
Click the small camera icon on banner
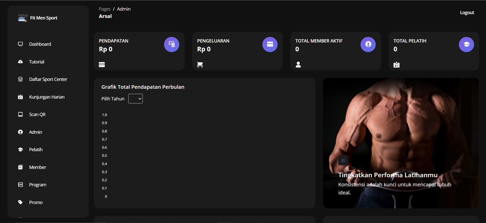(343, 161)
